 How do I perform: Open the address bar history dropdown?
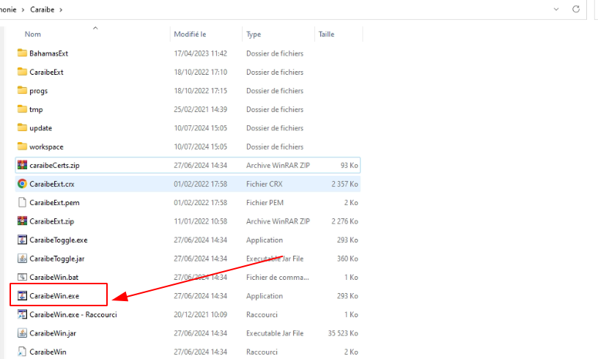click(x=556, y=9)
